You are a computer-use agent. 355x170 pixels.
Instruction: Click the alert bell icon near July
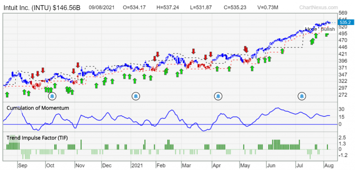click(x=302, y=96)
